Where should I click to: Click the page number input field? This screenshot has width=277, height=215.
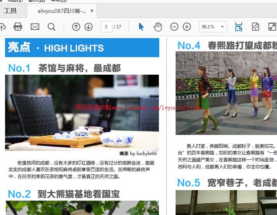point(106,27)
